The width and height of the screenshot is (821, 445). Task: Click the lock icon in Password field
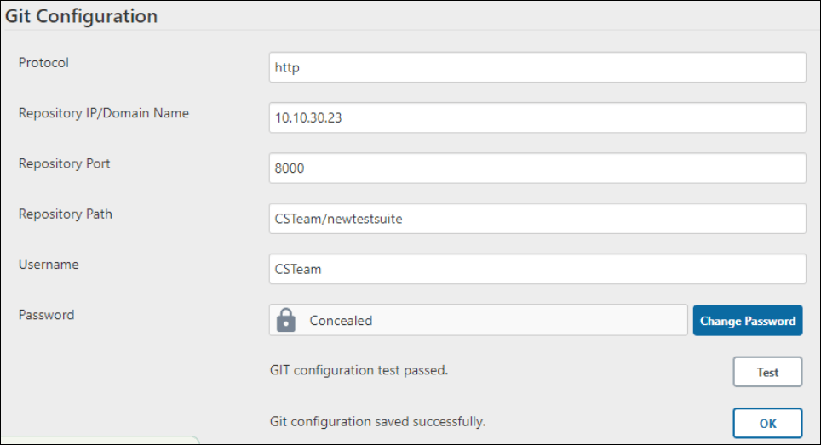[x=286, y=320]
